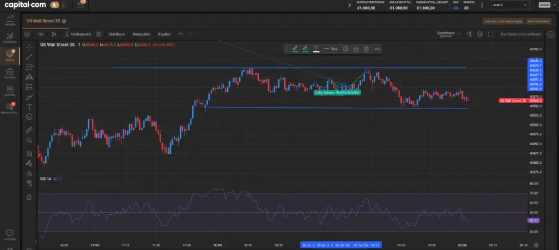Viewport: 559px width, 250px height.
Task: Expand the account summary chevron arrow
Action: point(349,6)
